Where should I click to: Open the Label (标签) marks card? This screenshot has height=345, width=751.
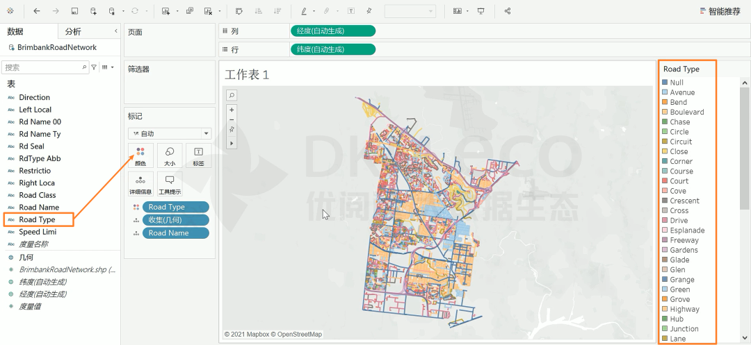pyautogui.click(x=198, y=155)
